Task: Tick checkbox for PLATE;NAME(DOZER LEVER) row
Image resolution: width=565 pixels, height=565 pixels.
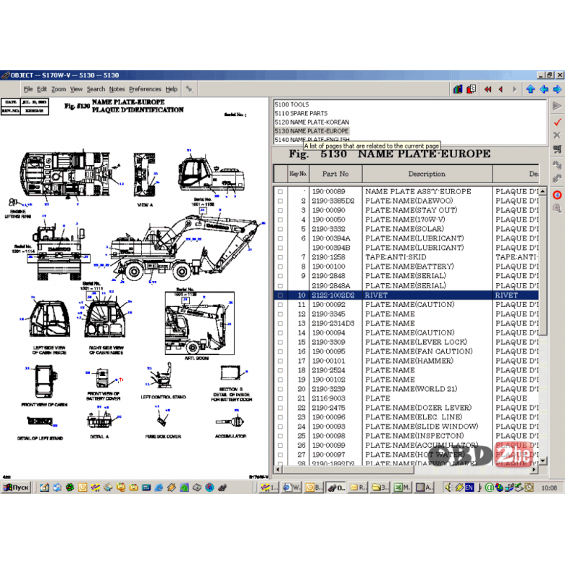Action: tap(280, 408)
